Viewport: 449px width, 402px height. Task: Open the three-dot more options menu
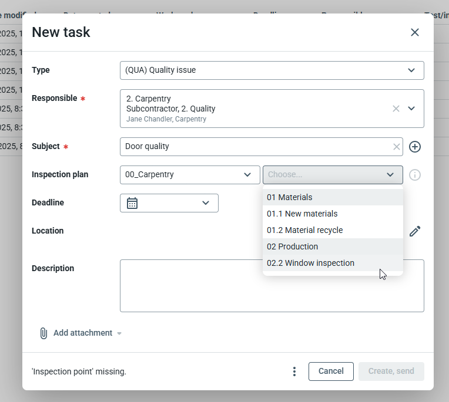294,371
